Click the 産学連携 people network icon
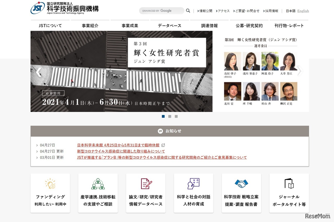Screen dimensions: 334x222 (98, 183)
